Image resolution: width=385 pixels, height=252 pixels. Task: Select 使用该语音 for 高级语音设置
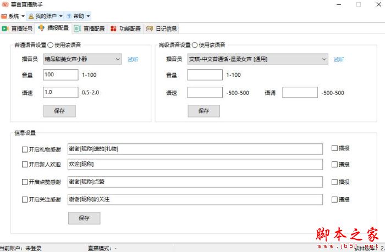(195, 45)
